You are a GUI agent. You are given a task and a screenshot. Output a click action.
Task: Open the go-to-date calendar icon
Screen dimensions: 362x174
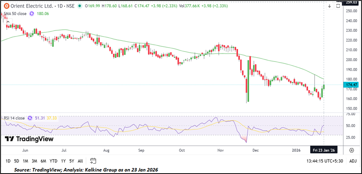point(93,161)
